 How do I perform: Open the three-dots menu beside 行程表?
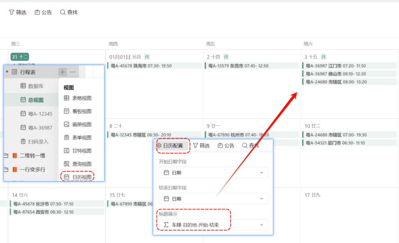coord(73,72)
